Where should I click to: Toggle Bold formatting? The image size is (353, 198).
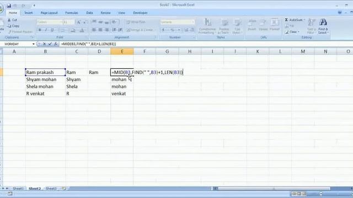40,30
